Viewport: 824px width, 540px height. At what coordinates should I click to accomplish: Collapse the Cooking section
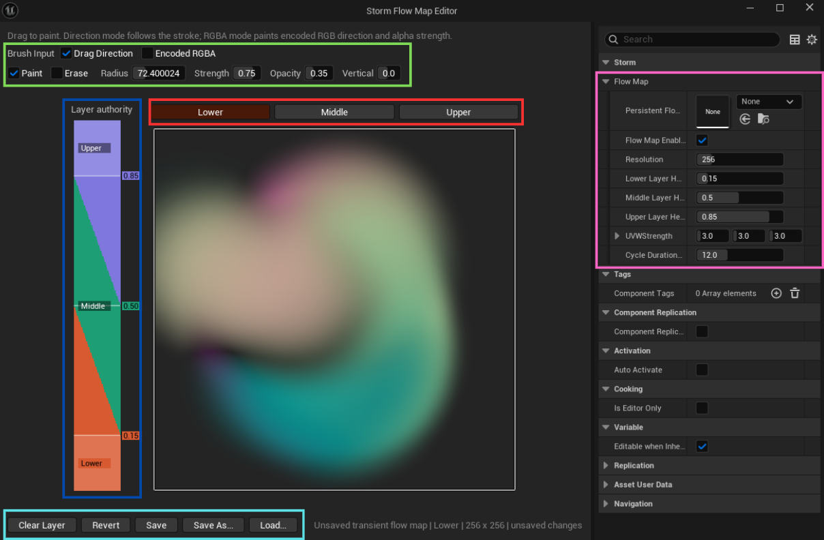606,389
